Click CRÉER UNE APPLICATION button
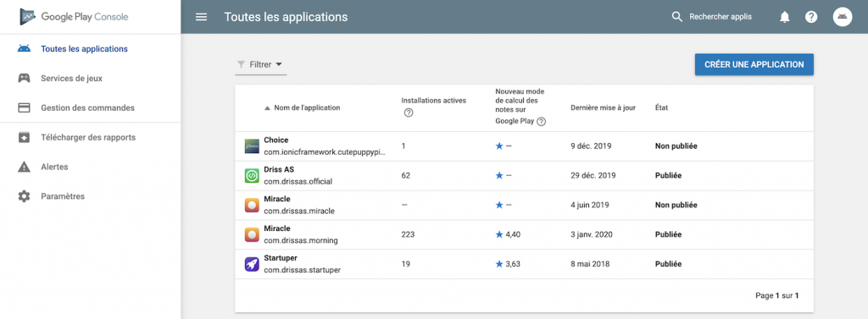This screenshot has height=319, width=868. coord(754,64)
